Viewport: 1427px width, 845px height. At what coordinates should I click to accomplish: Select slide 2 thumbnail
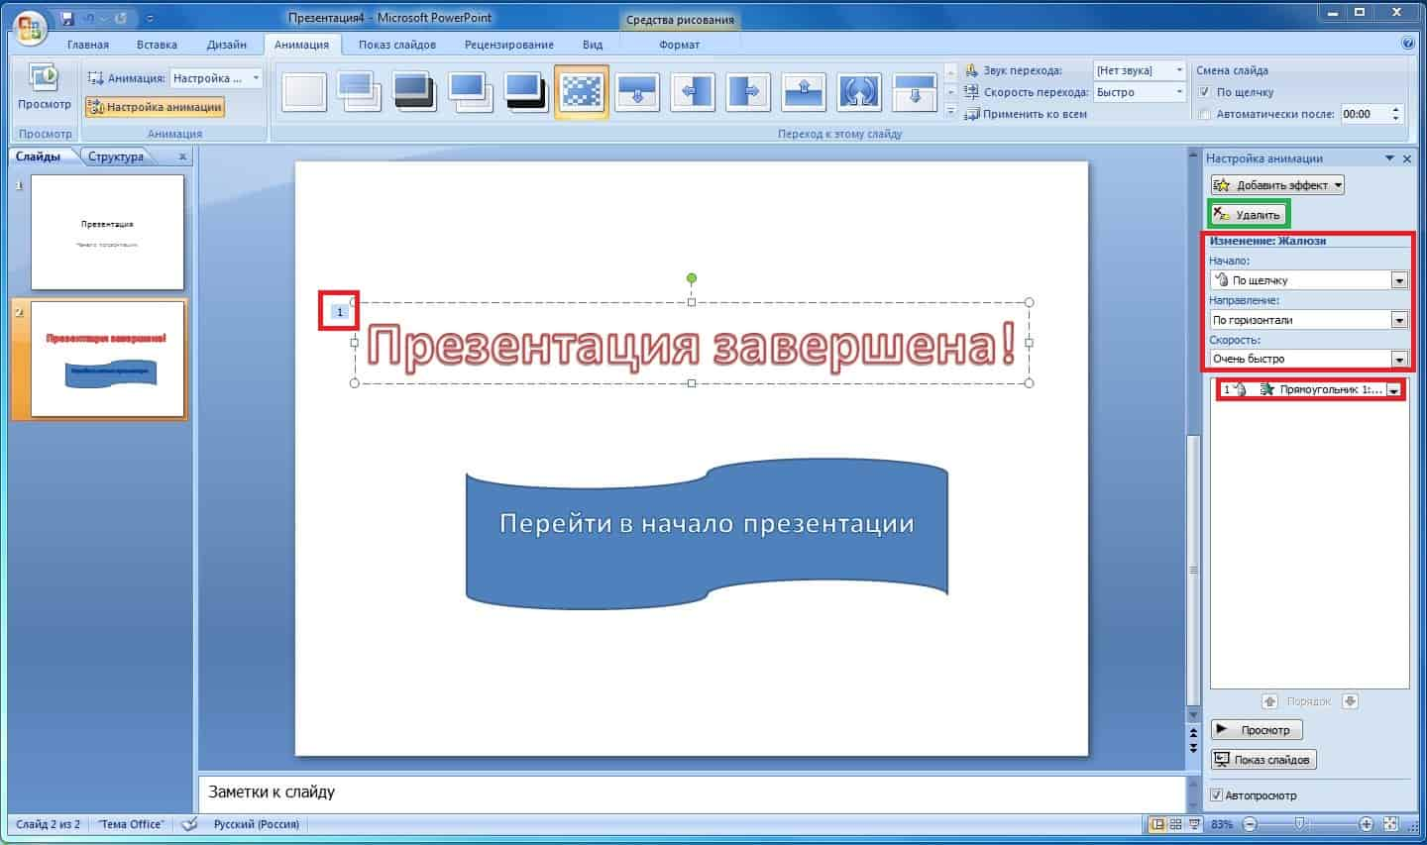click(107, 360)
